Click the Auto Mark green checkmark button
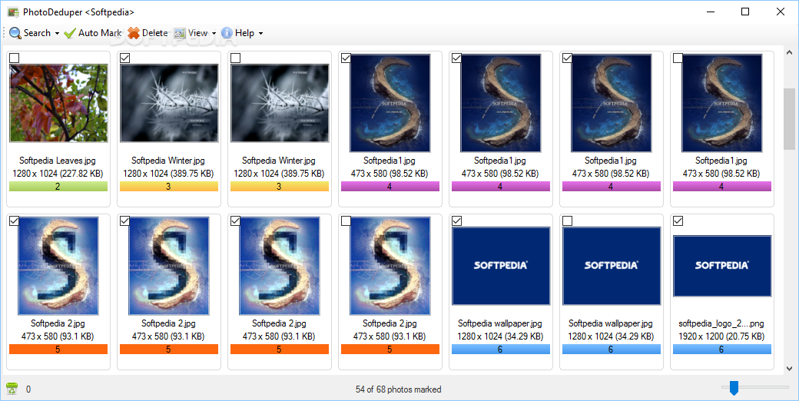Screen dimensions: 799x401 (x=92, y=33)
